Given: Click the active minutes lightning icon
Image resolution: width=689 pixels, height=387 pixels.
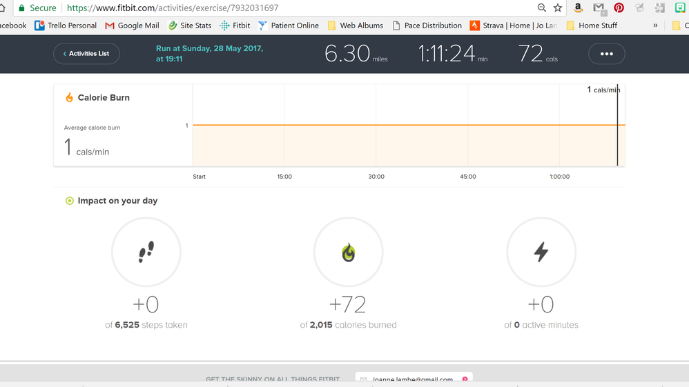Looking at the screenshot, I should tap(541, 252).
